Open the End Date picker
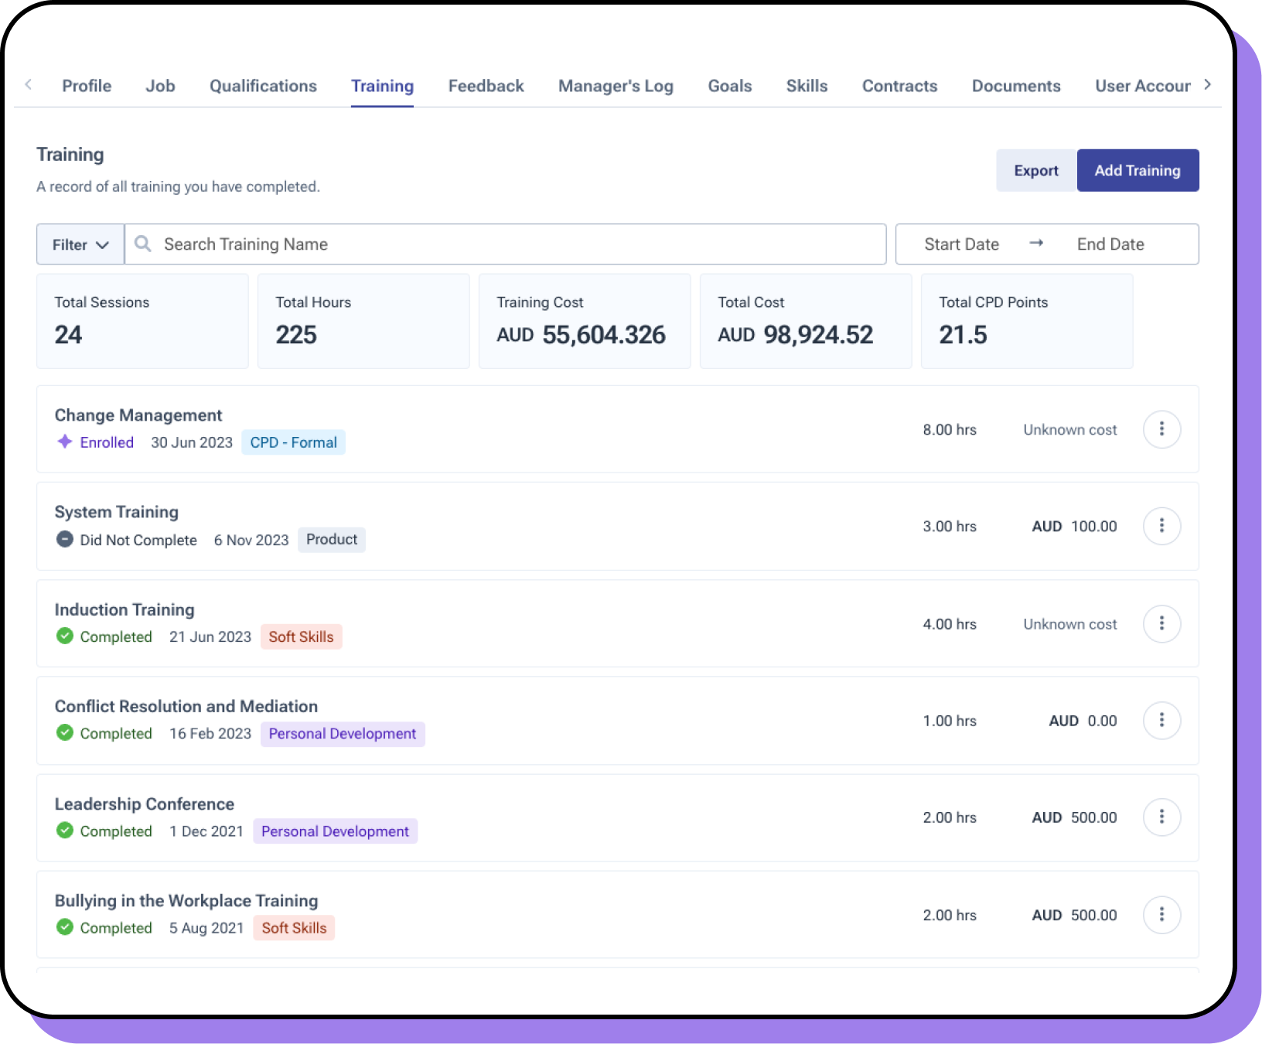This screenshot has width=1262, height=1044. 1110,244
